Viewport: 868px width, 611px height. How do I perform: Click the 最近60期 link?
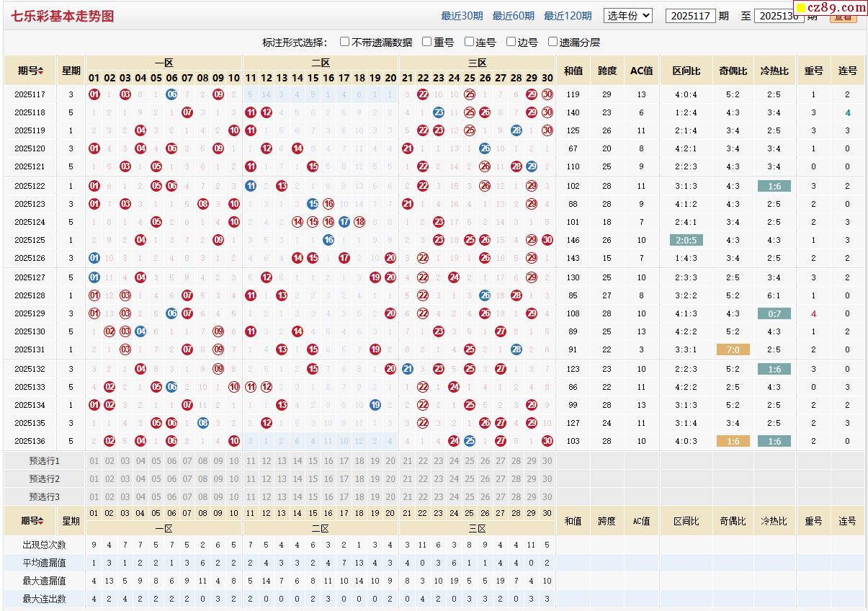(x=514, y=16)
